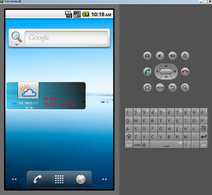Screen dimensions: 212x195
Task: Click the emulator Home button
Action: tap(147, 87)
